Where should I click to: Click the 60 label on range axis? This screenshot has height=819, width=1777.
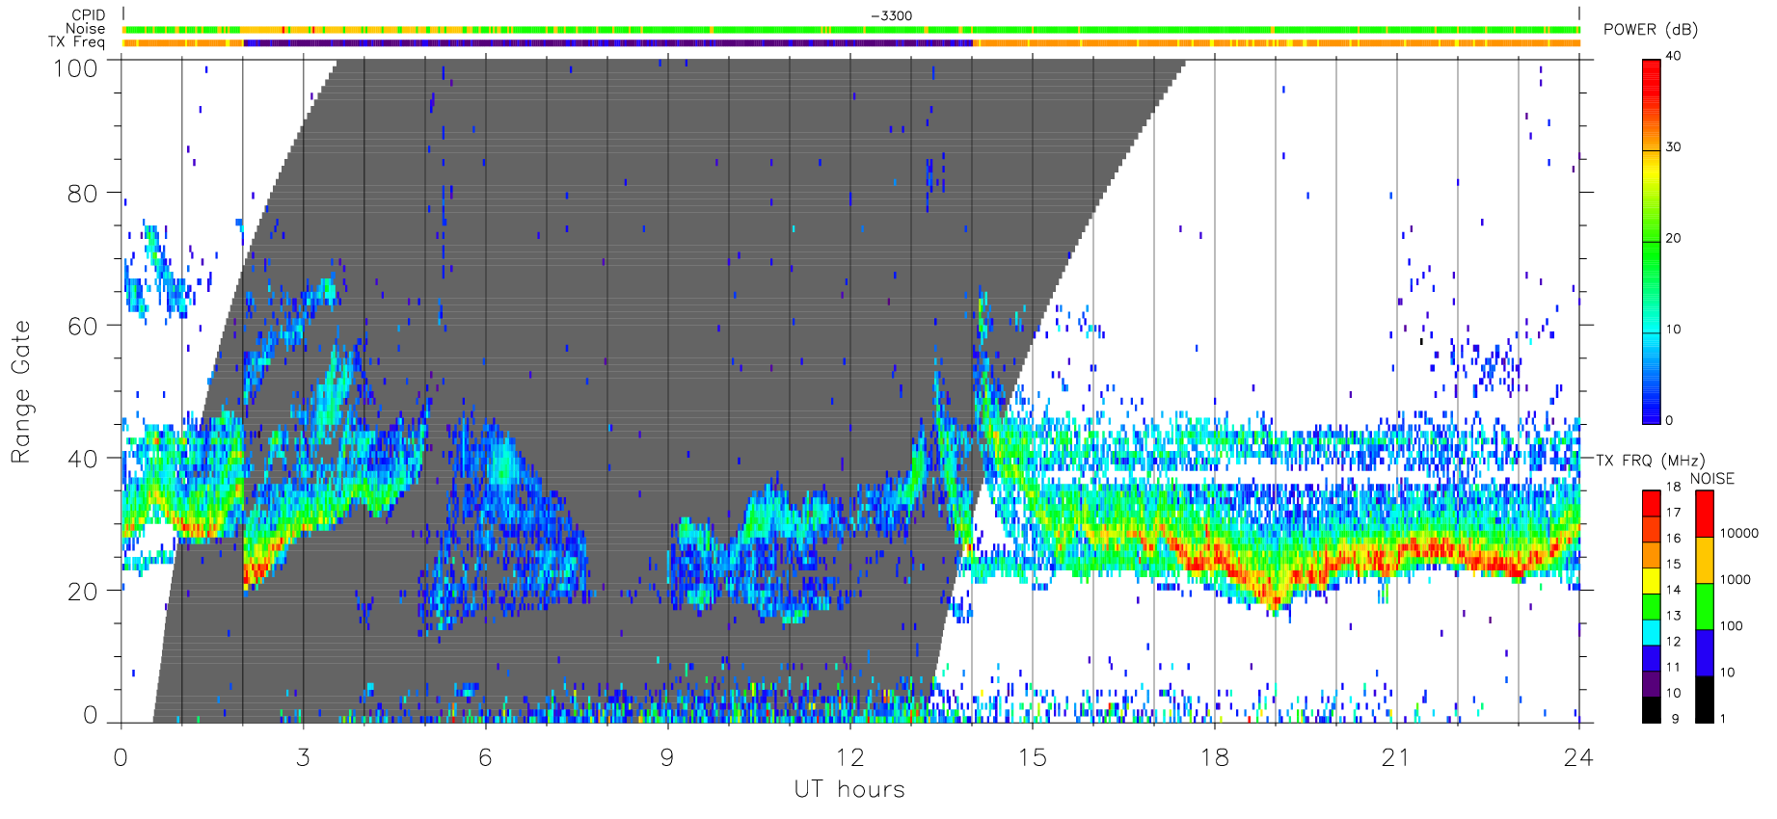pos(83,326)
